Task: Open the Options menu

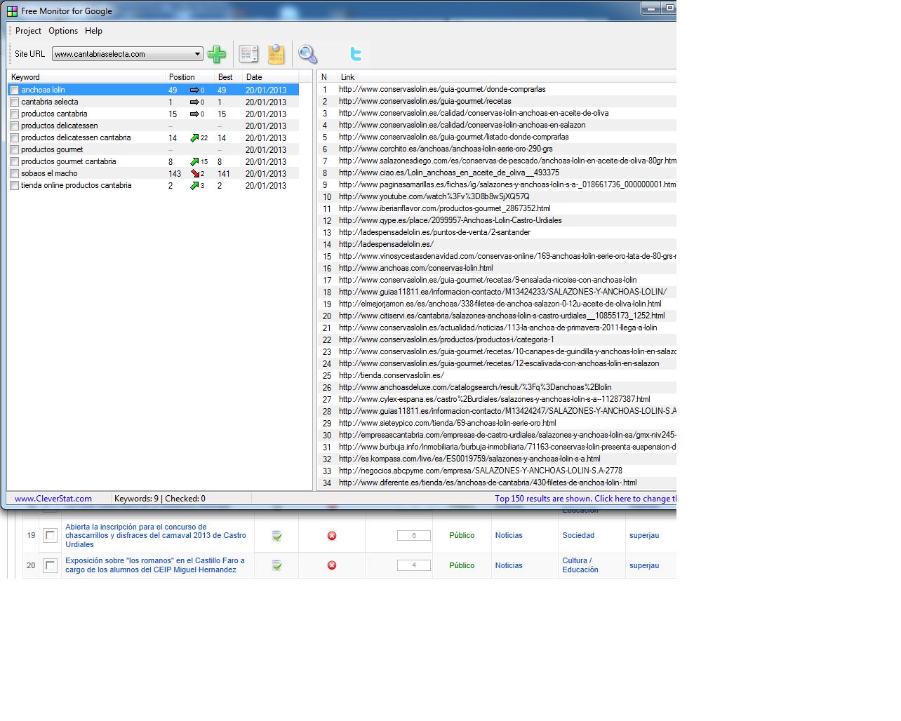Action: 63,31
